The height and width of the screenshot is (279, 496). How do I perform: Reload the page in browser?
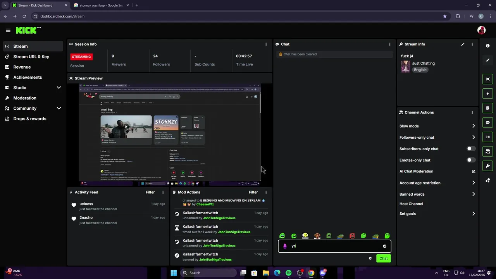[24, 16]
